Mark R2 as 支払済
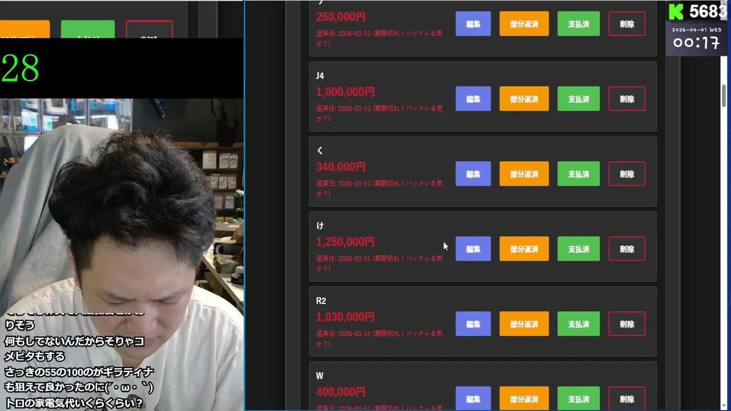The width and height of the screenshot is (731, 411). click(579, 324)
